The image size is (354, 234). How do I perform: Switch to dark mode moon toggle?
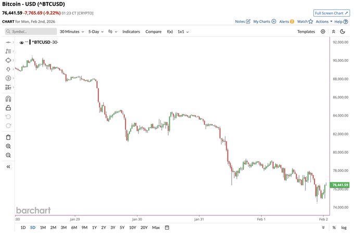[x=345, y=32]
